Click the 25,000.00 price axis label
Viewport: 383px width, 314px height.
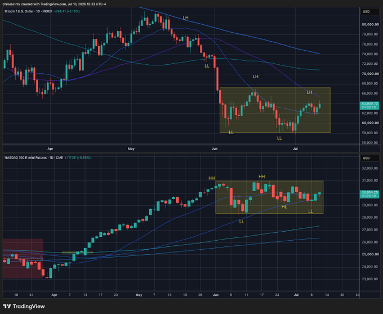370,254
